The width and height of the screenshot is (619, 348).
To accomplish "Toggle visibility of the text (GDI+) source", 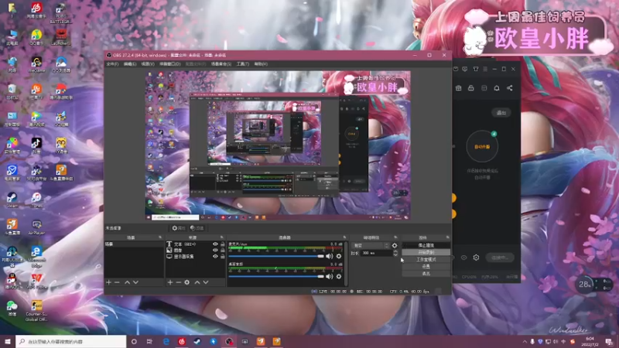I will (x=215, y=244).
